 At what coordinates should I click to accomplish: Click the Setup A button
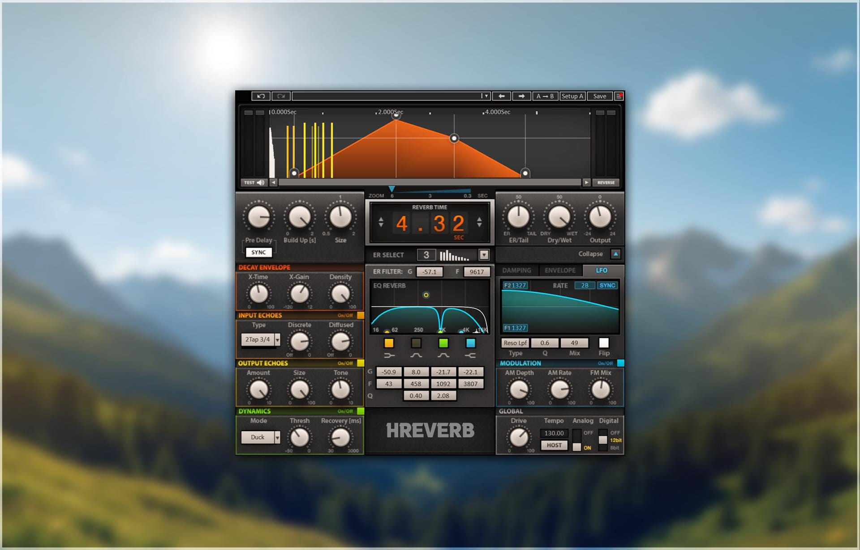pos(572,96)
